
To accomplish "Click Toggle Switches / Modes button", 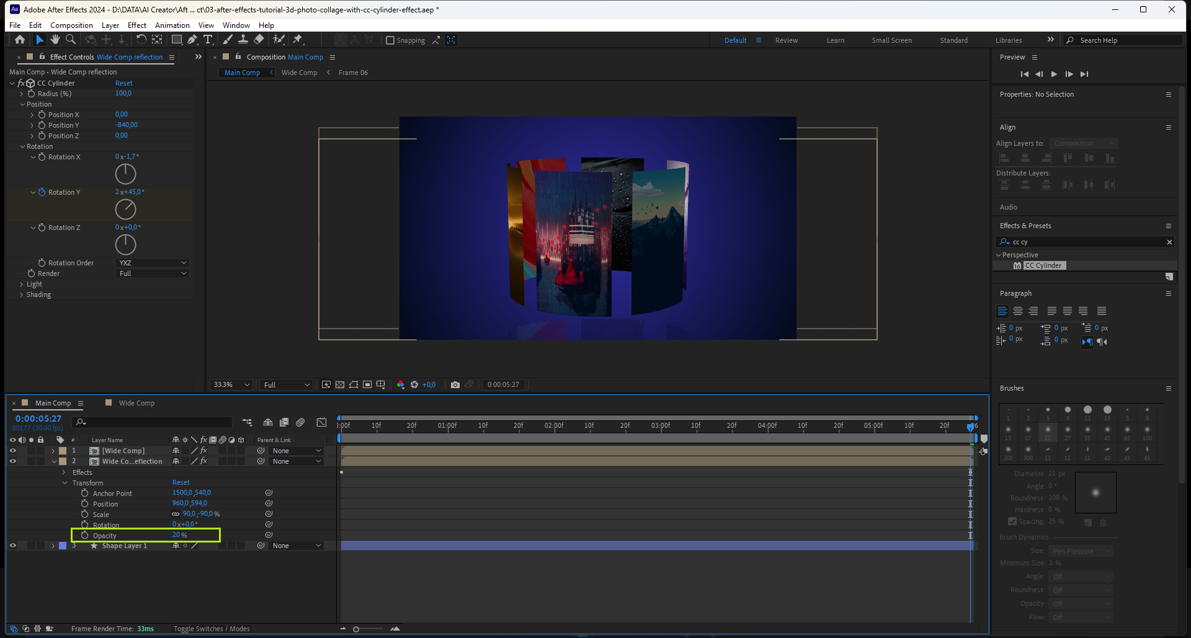I will [x=212, y=629].
